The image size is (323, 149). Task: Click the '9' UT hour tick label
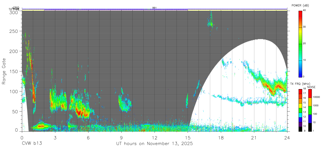pos(121,138)
